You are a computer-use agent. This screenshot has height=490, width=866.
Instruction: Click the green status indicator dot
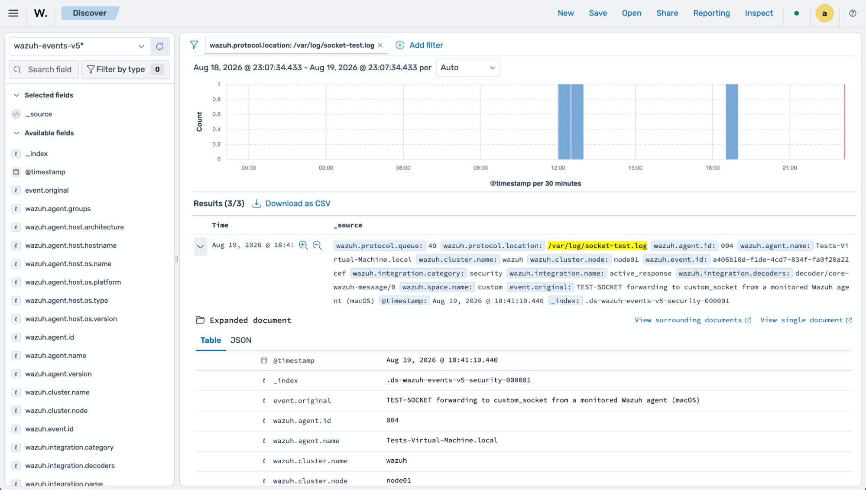tap(796, 13)
